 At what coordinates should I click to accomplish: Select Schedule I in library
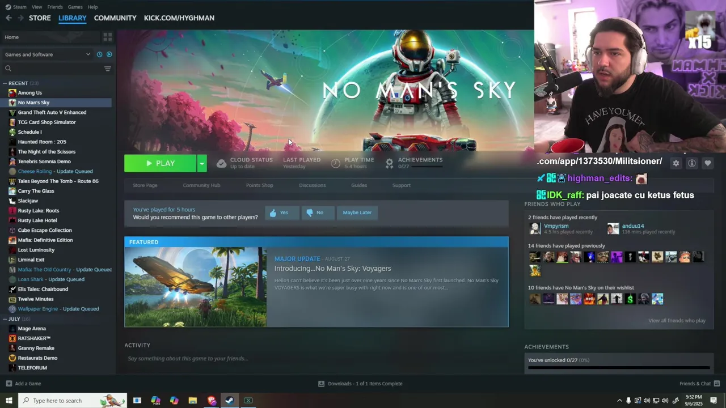pos(29,132)
